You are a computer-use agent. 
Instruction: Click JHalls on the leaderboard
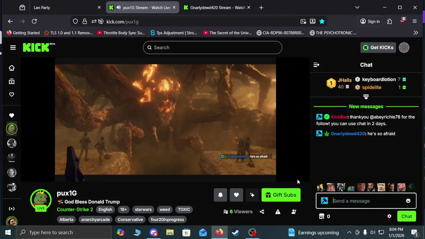[344, 80]
